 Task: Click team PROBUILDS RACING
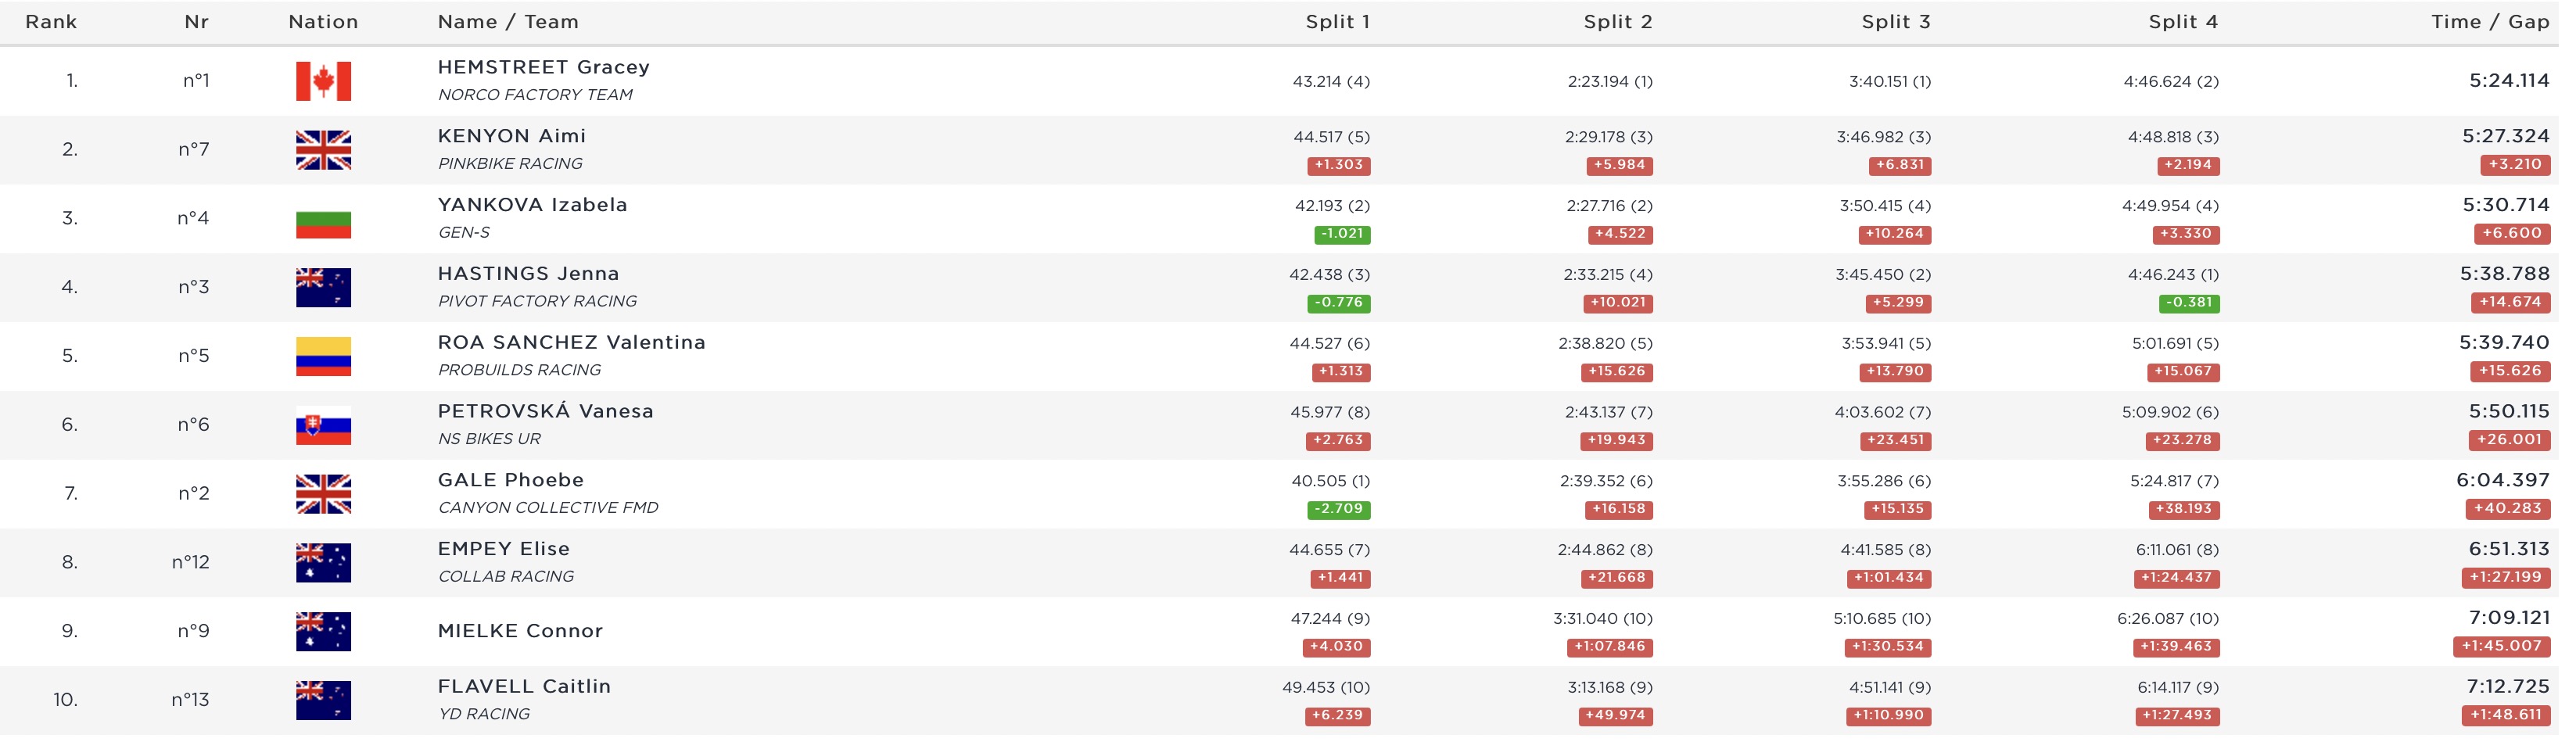[x=519, y=371]
